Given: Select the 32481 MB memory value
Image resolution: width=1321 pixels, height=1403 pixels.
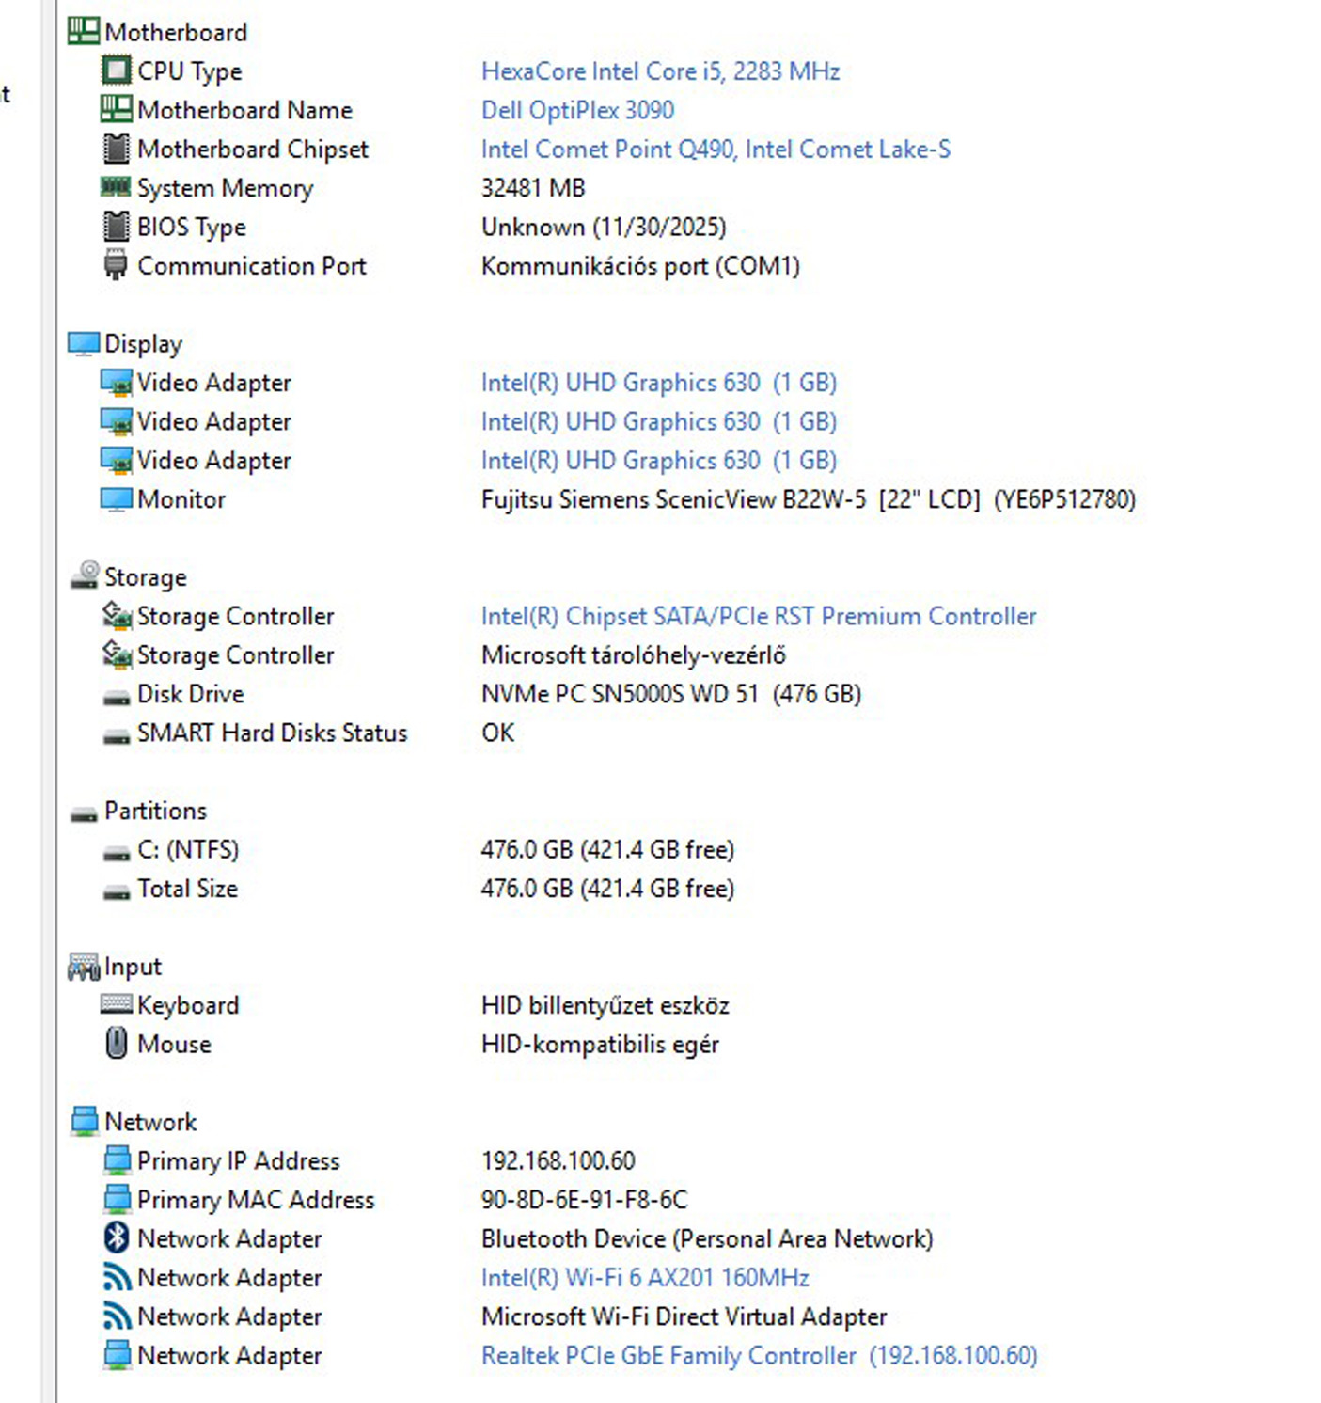Looking at the screenshot, I should click(533, 188).
